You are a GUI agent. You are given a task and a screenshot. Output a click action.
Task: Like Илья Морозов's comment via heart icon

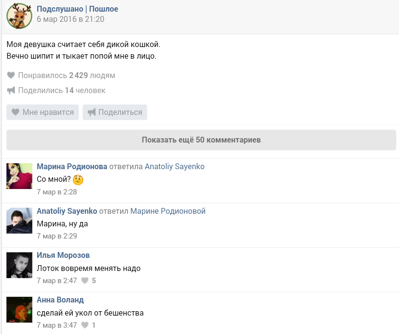tap(85, 281)
